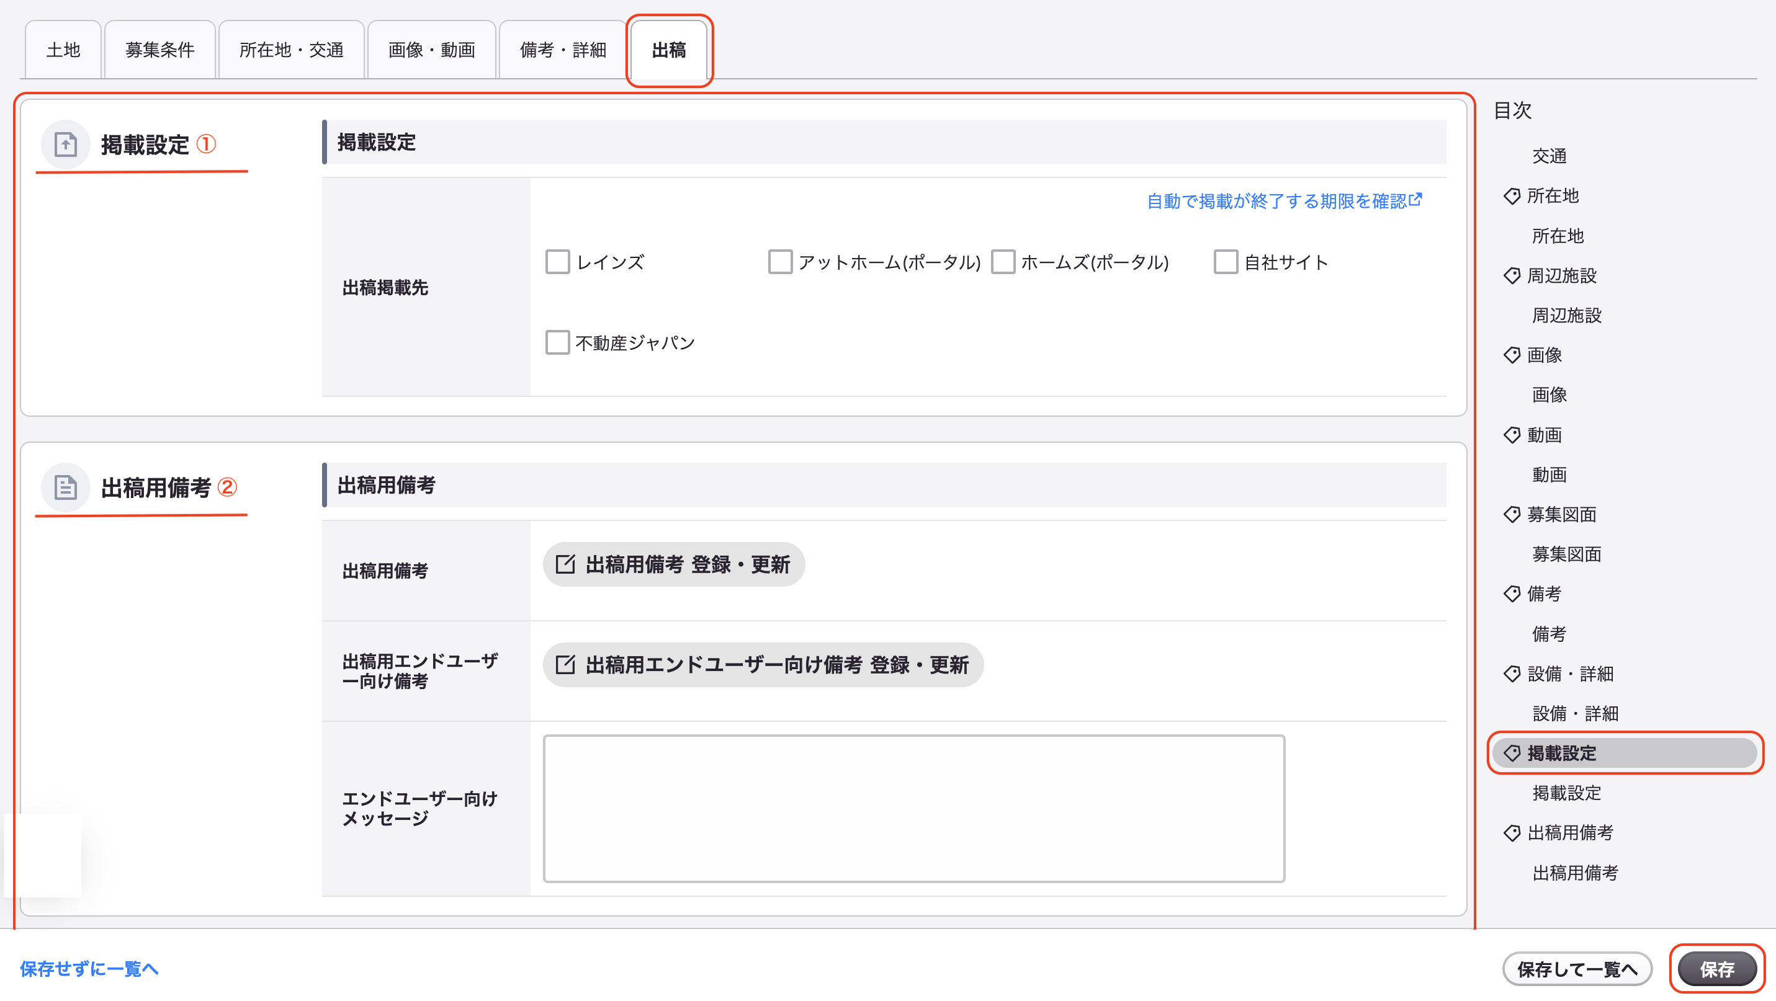Screen dimensions: 1776x1001
Task: Enable アットホーム(ポータル) checkbox
Action: coord(780,262)
